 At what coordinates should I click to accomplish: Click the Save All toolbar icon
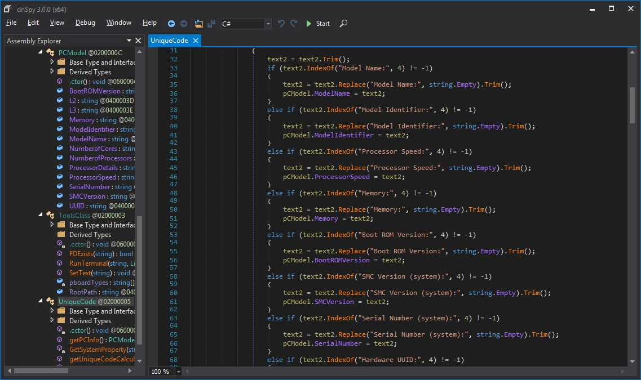pyautogui.click(x=211, y=24)
